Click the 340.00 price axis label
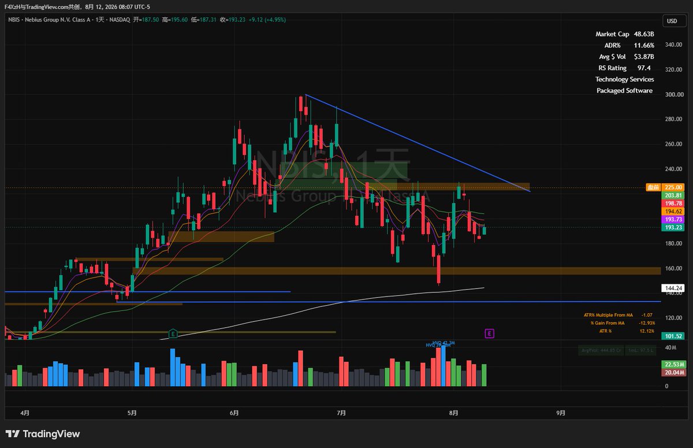693x448 pixels. (x=675, y=45)
